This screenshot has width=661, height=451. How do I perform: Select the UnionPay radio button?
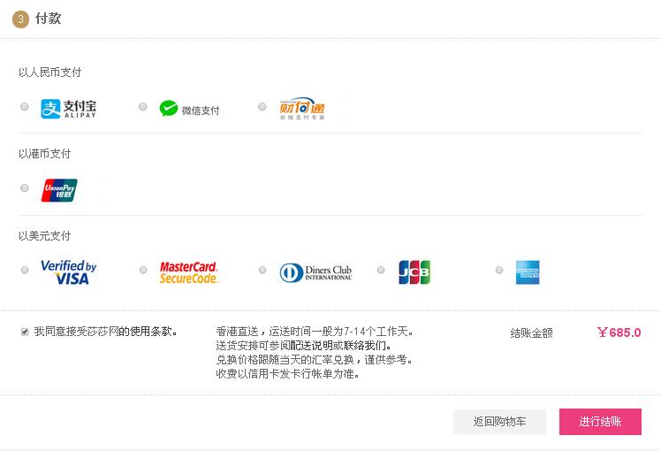point(25,187)
